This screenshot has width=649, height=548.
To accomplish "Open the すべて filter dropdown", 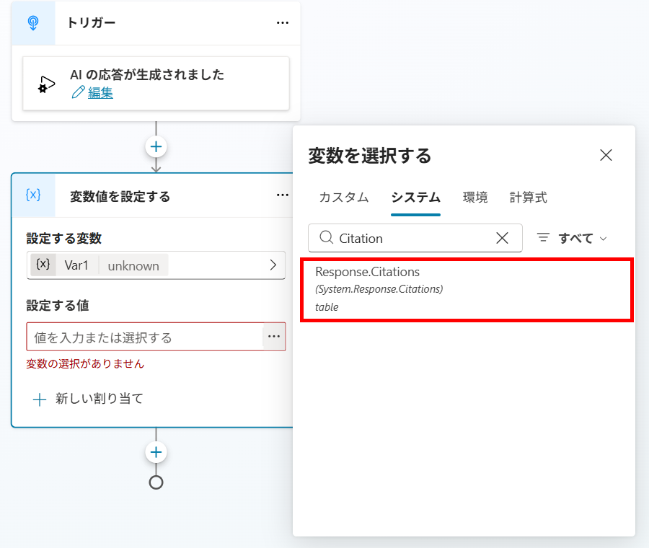I will coord(572,238).
